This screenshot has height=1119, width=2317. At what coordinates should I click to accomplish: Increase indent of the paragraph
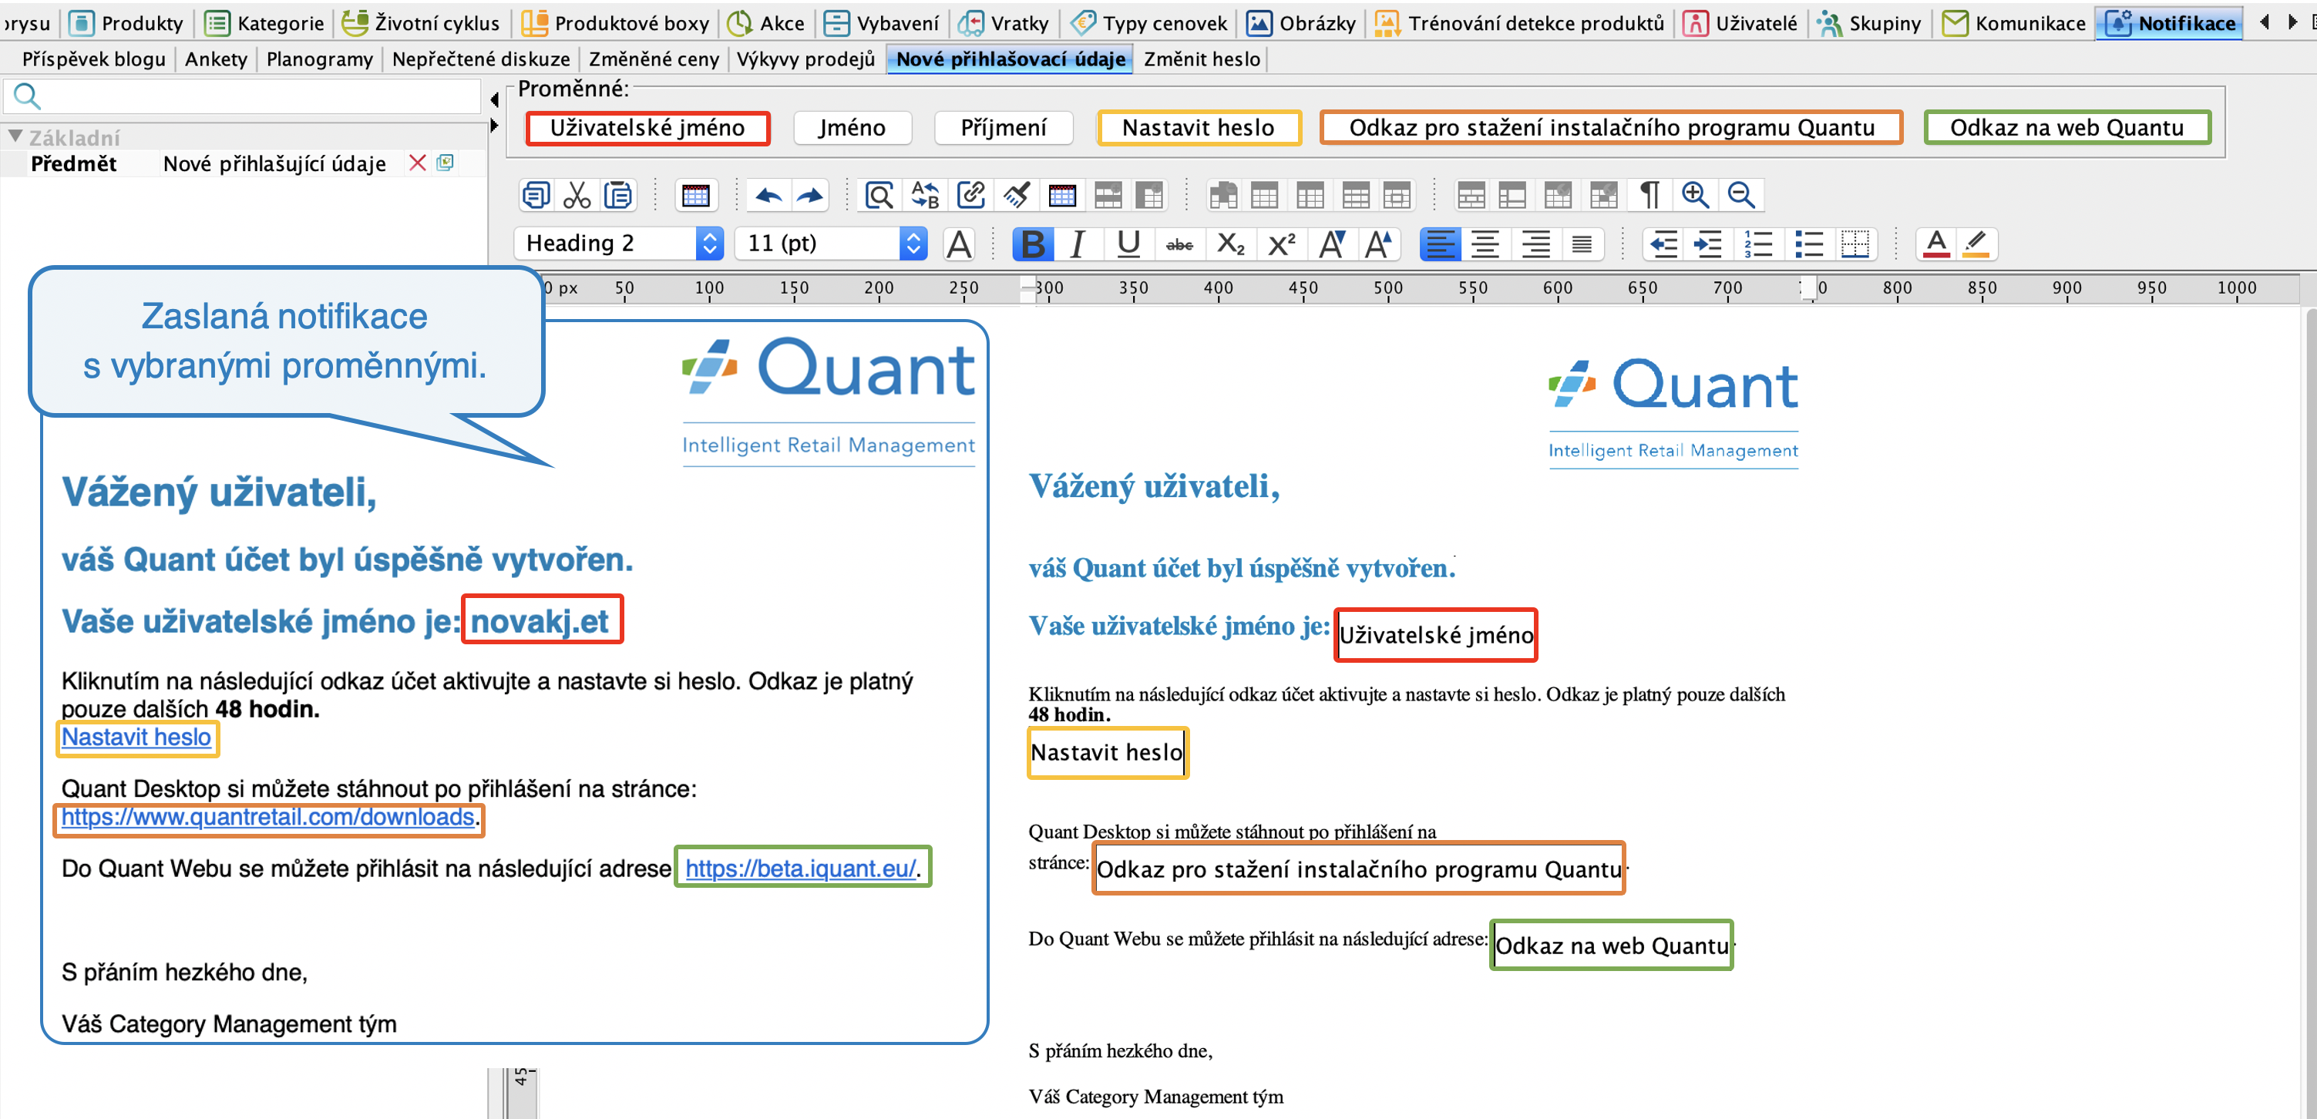1707,244
